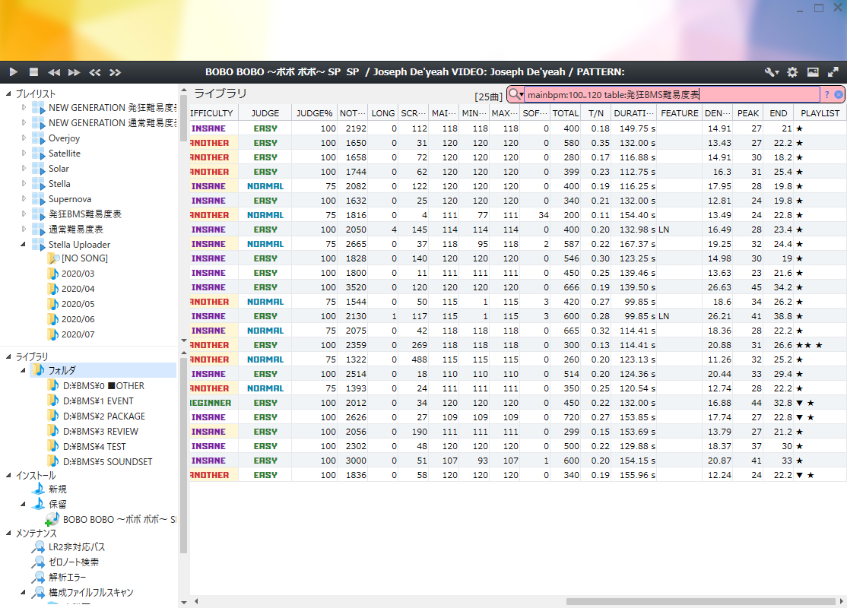The height and width of the screenshot is (608, 847).
Task: Select the D:¥BMS¥5 SOUNDSET folder
Action: click(107, 461)
